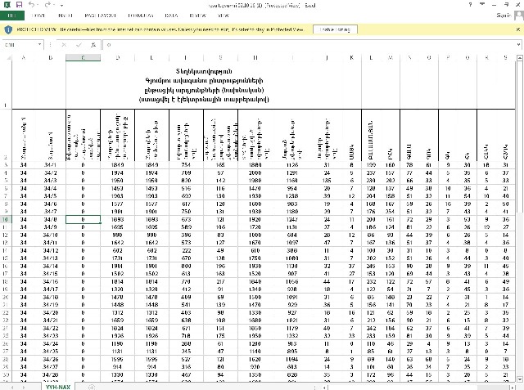
Task: Click the Undo arrow icon
Action: (x=30, y=5)
